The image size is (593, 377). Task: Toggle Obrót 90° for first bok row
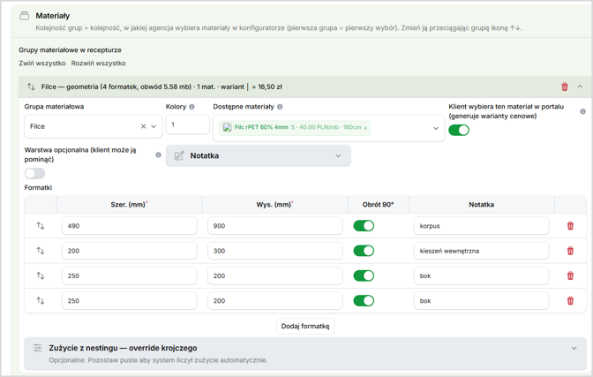click(x=364, y=276)
